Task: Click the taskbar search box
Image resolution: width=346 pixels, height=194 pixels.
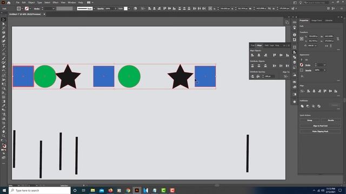Action: pyautogui.click(x=39, y=190)
